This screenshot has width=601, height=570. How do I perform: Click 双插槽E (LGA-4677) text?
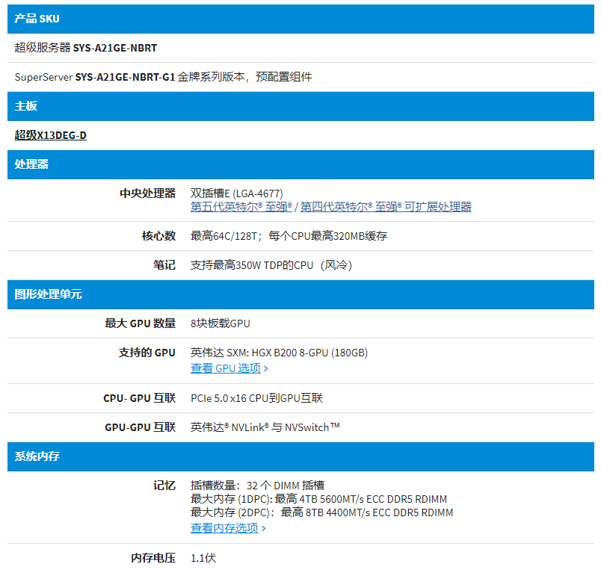coord(237,193)
